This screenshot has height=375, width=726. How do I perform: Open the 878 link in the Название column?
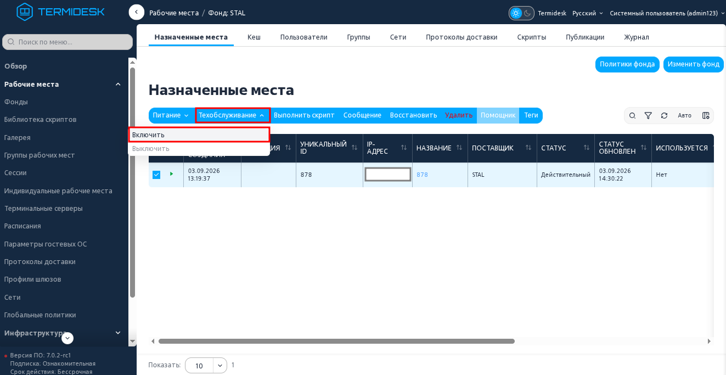coord(422,175)
